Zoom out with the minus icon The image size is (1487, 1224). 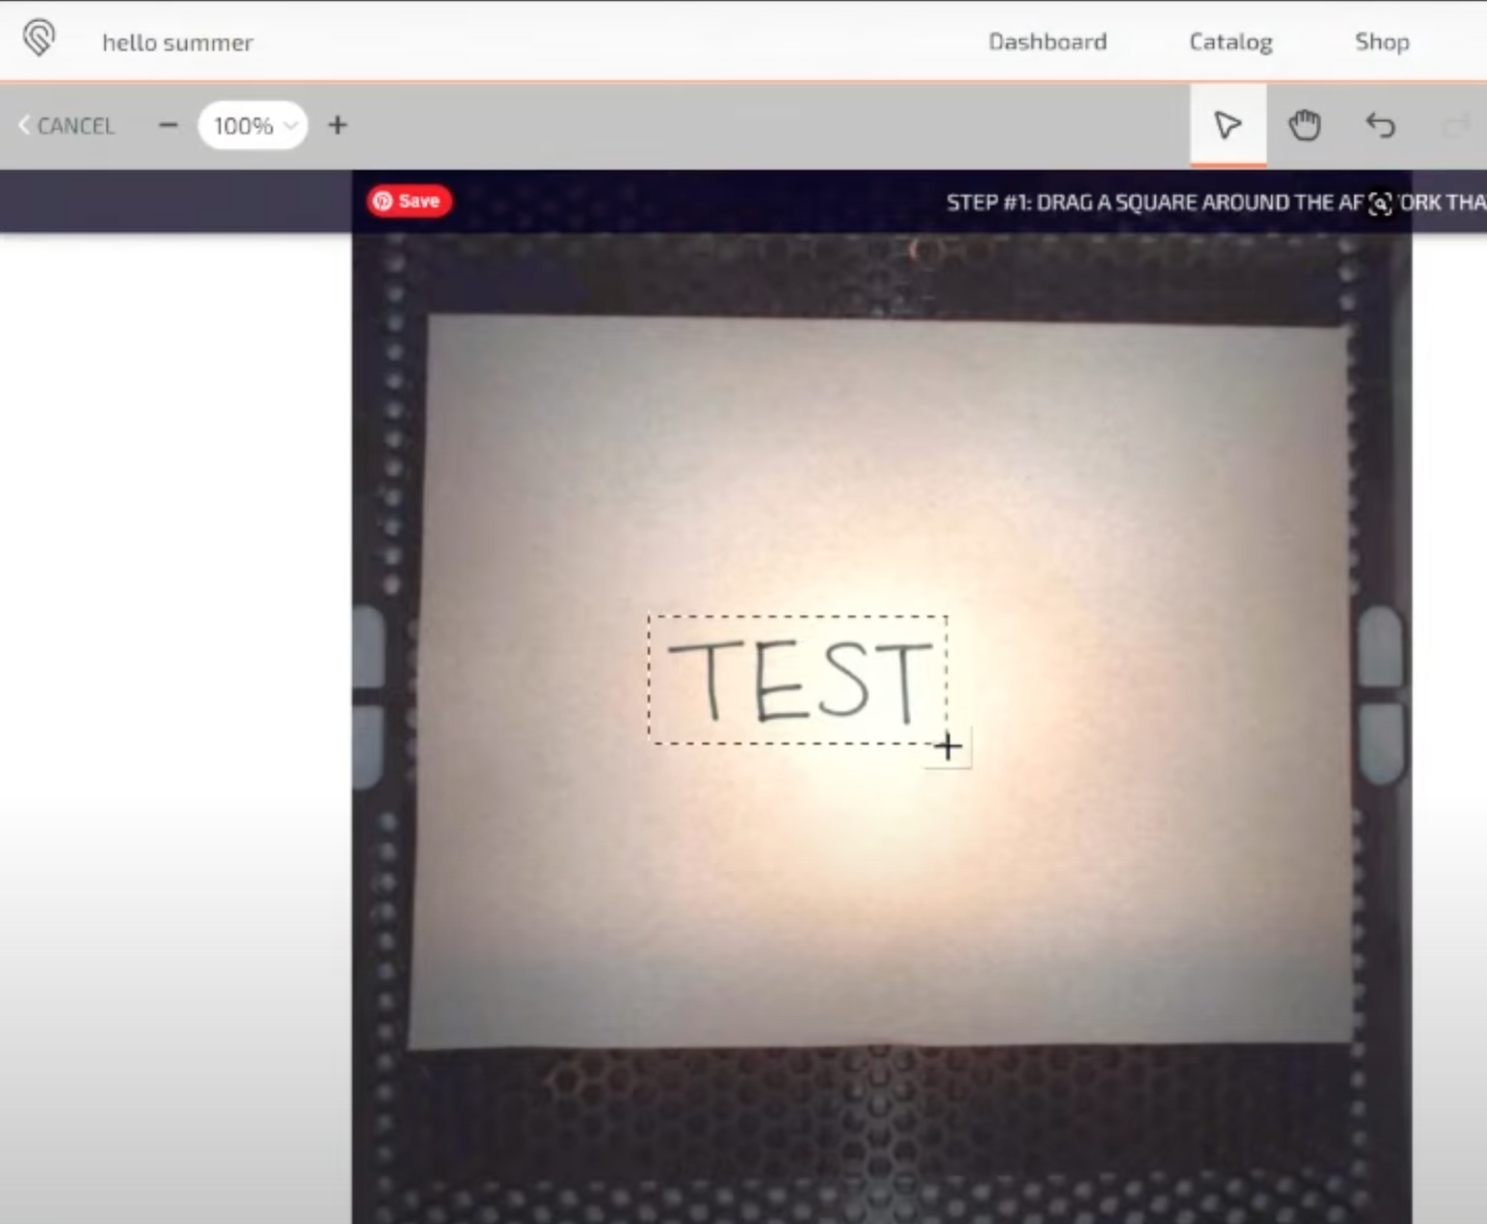point(167,125)
